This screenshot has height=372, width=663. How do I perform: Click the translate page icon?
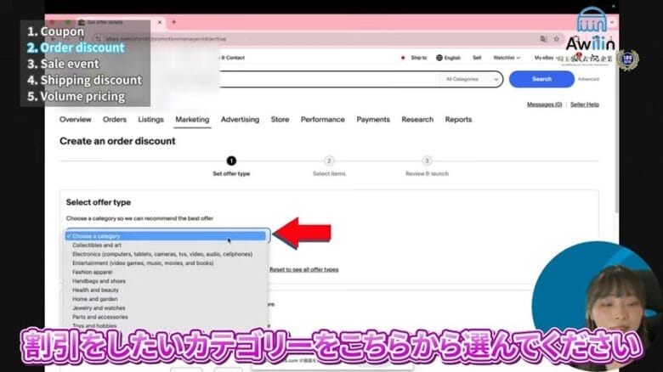(x=543, y=39)
